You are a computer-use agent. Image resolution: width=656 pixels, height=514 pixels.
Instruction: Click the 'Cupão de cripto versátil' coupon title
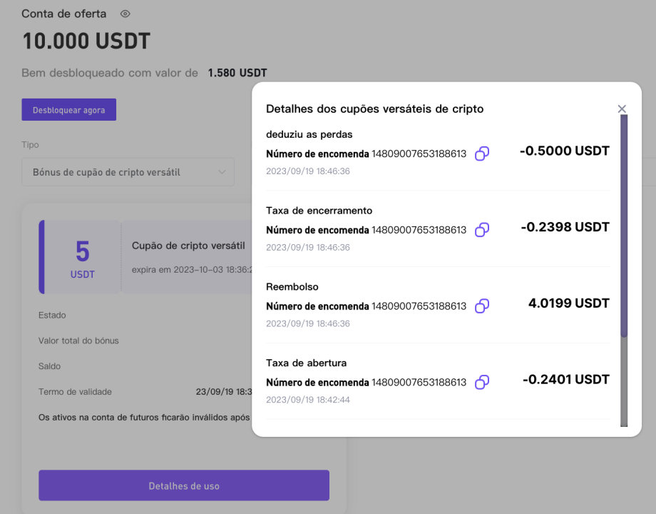click(188, 246)
